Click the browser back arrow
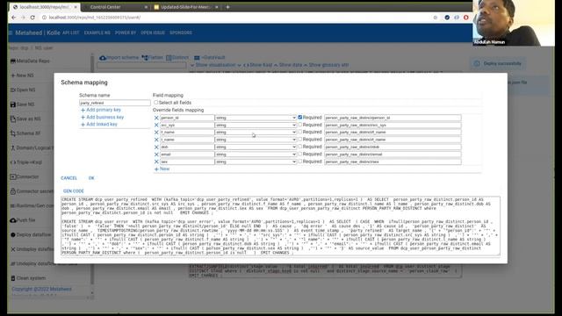562x316 pixels. point(14,18)
